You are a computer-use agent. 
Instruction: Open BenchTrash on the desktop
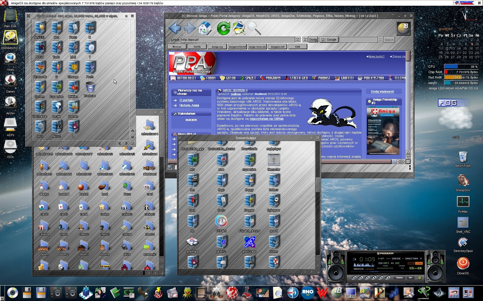pos(463,159)
